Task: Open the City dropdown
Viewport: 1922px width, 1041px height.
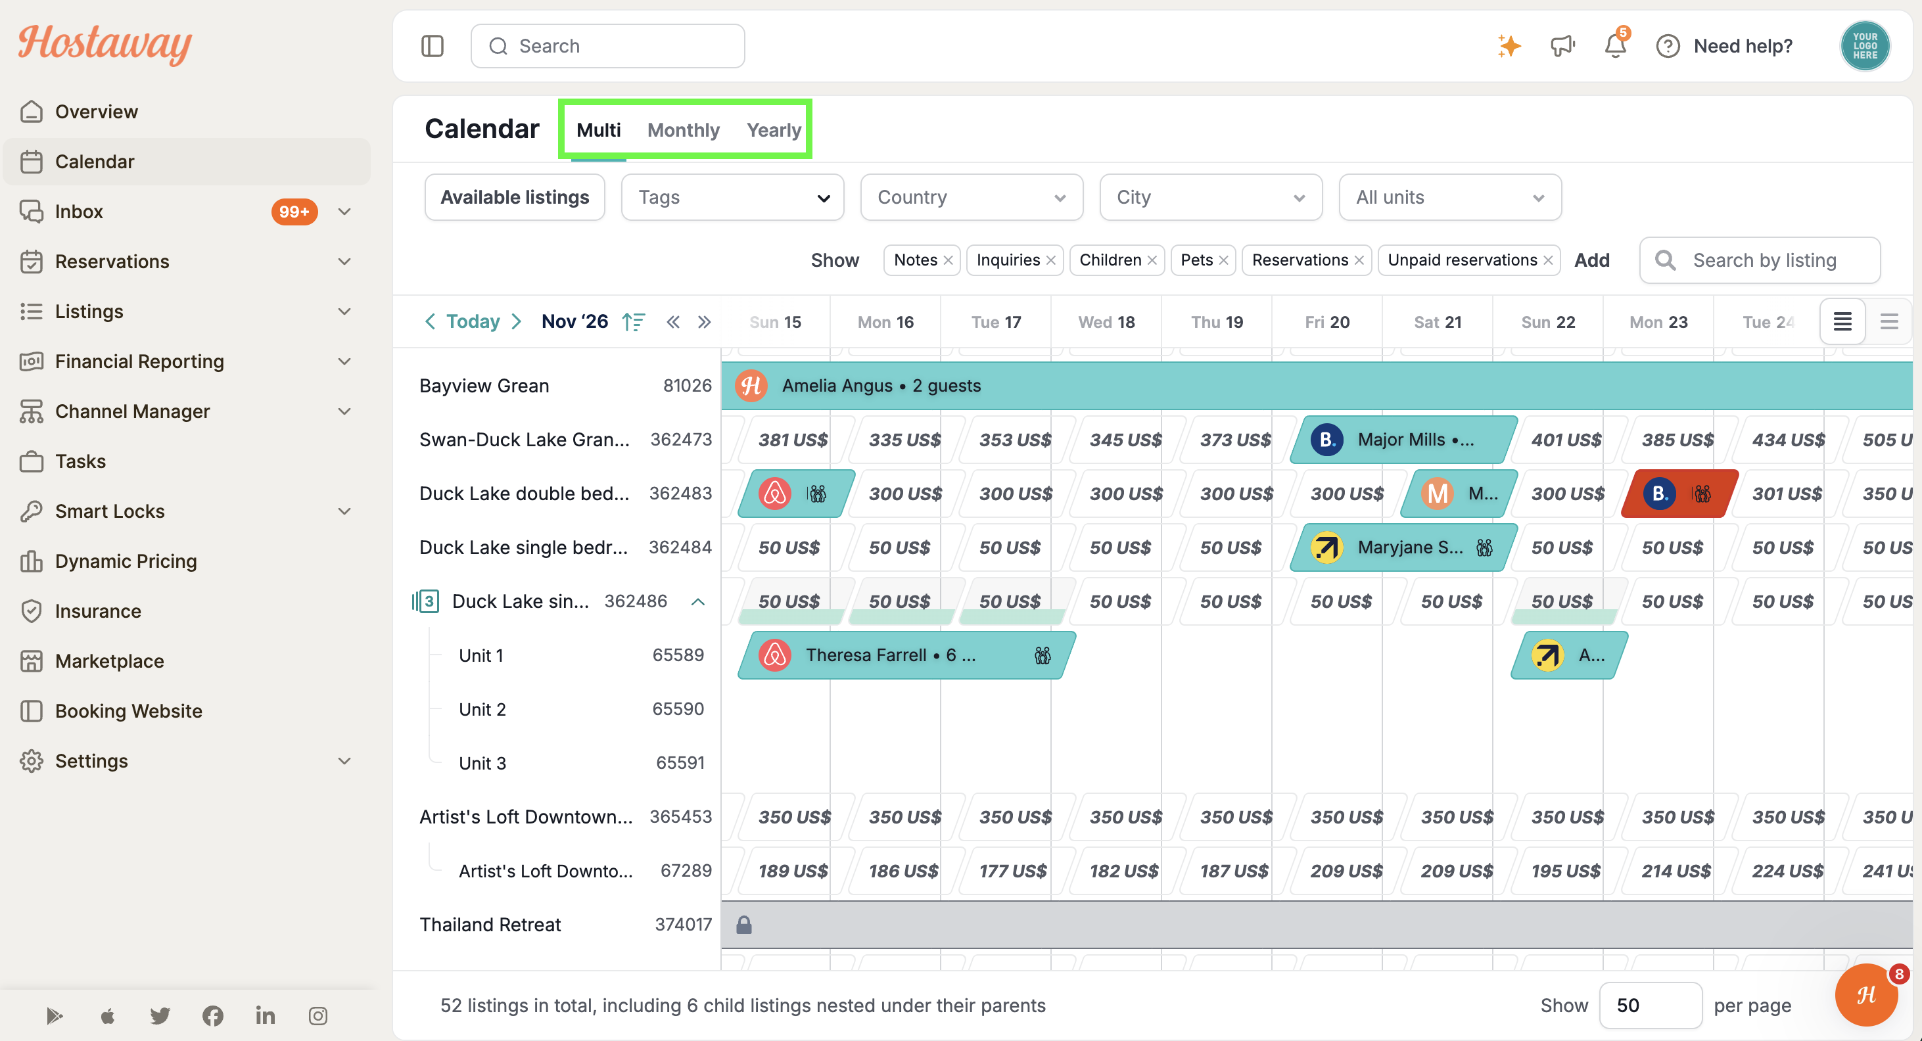Action: pyautogui.click(x=1211, y=198)
